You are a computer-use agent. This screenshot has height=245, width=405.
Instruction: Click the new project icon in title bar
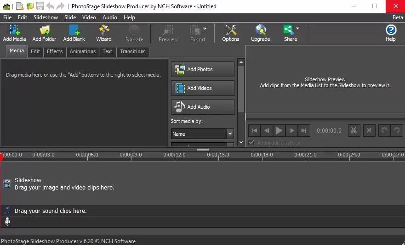tap(20, 6)
